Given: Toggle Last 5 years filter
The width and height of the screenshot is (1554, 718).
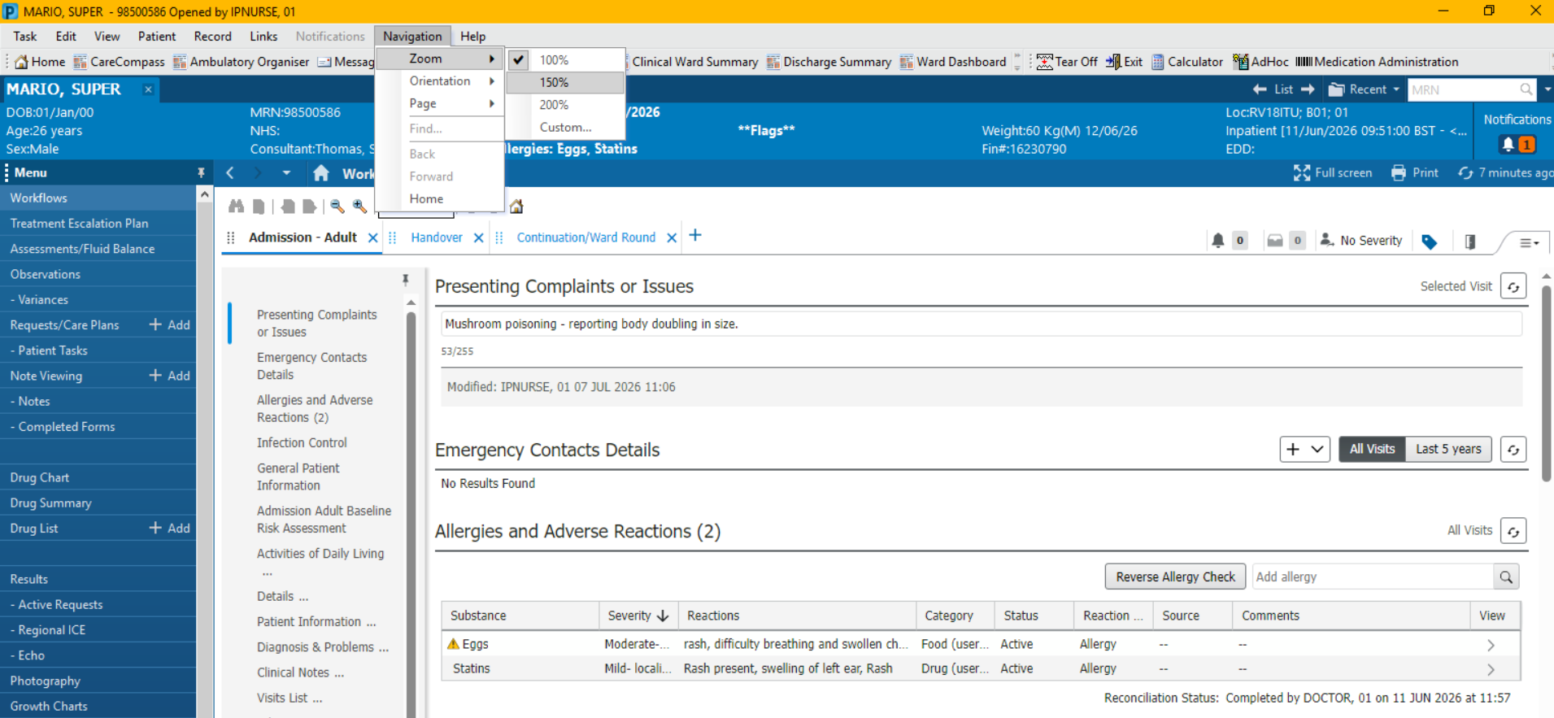Looking at the screenshot, I should point(1448,450).
